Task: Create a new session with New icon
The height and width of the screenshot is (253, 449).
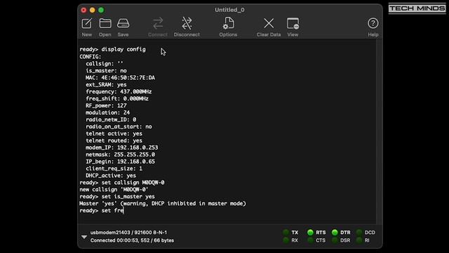Action: 87,23
